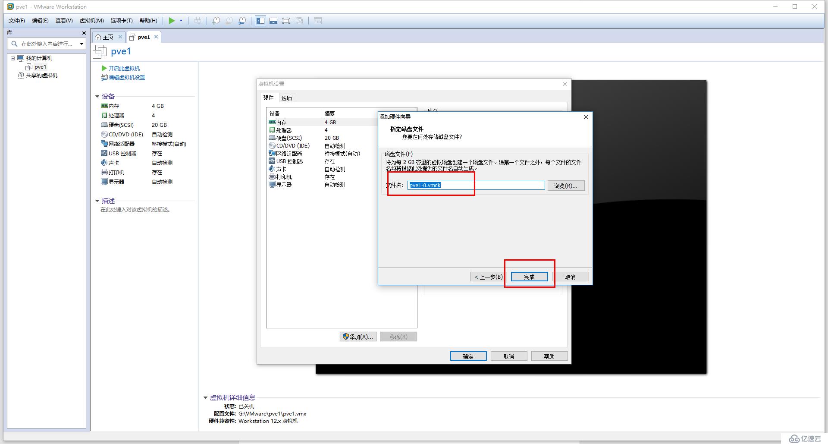Click 取消 in the settings dialog
The height and width of the screenshot is (444, 828).
(509, 356)
